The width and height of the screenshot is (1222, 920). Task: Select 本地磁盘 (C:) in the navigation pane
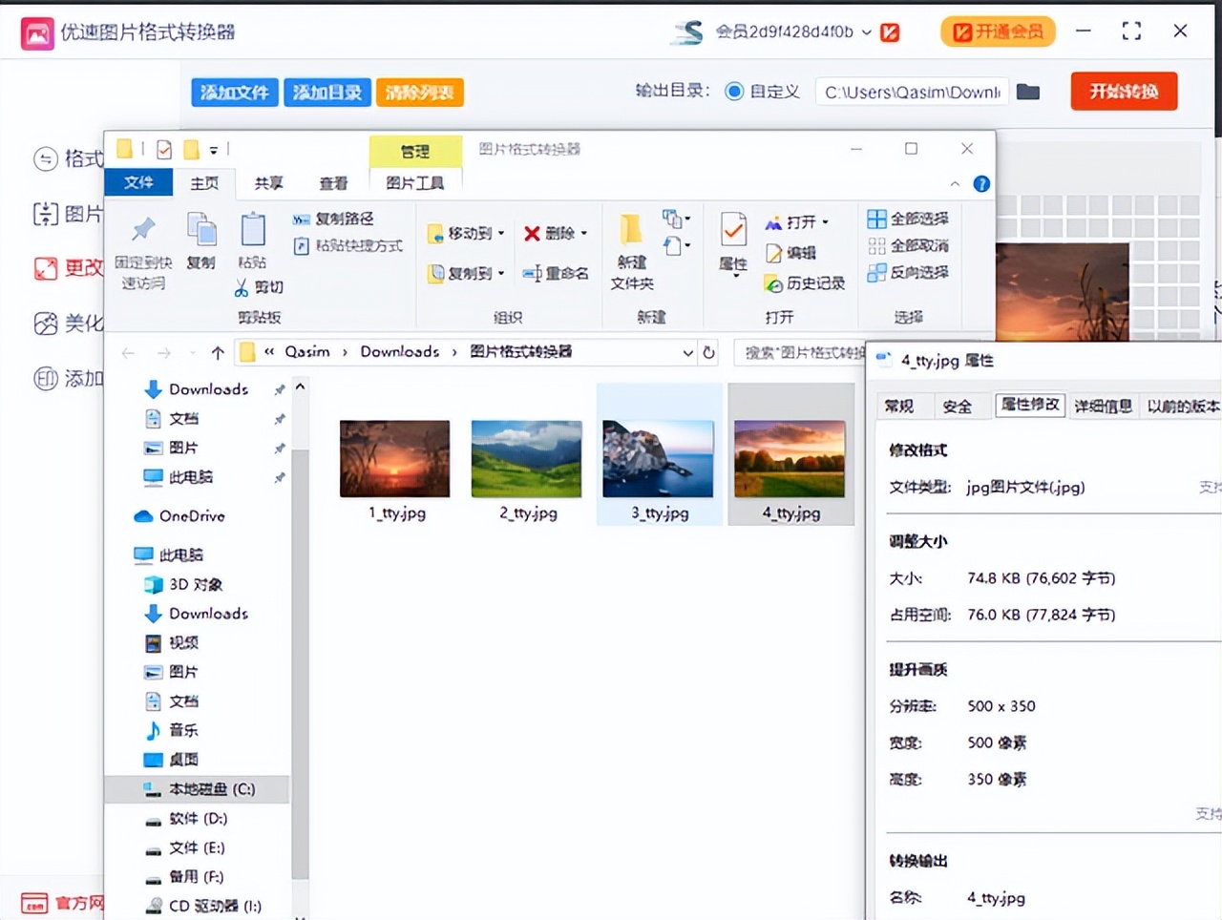click(x=198, y=789)
